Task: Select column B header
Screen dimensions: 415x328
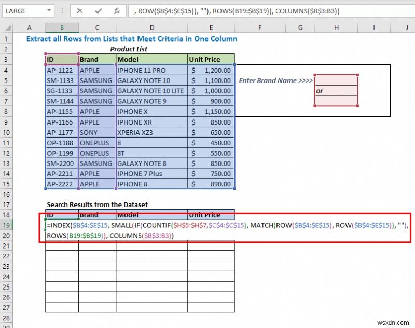Action: [62, 28]
